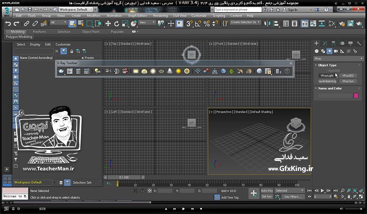This screenshot has width=367, height=214.
Task: Toggle the 3D Snaps icon
Action: [x=189, y=24]
